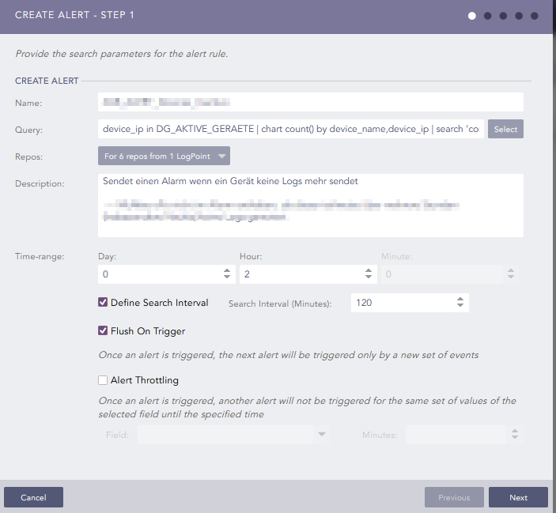The height and width of the screenshot is (513, 556).
Task: Increase Search Interval minutes with up arrow
Action: click(460, 300)
